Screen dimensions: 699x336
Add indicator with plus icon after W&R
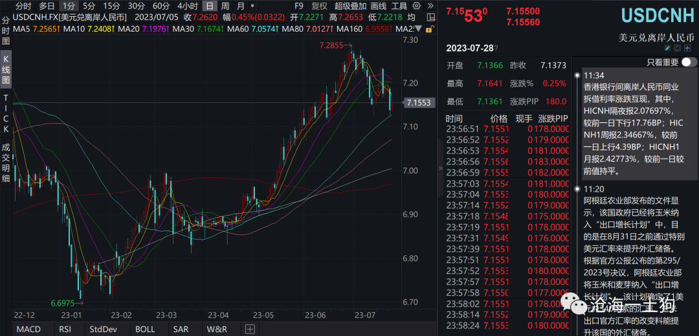click(x=250, y=329)
